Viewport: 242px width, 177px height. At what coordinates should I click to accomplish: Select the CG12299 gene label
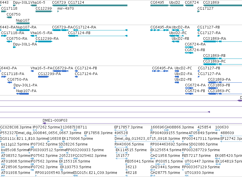click(44, 8)
